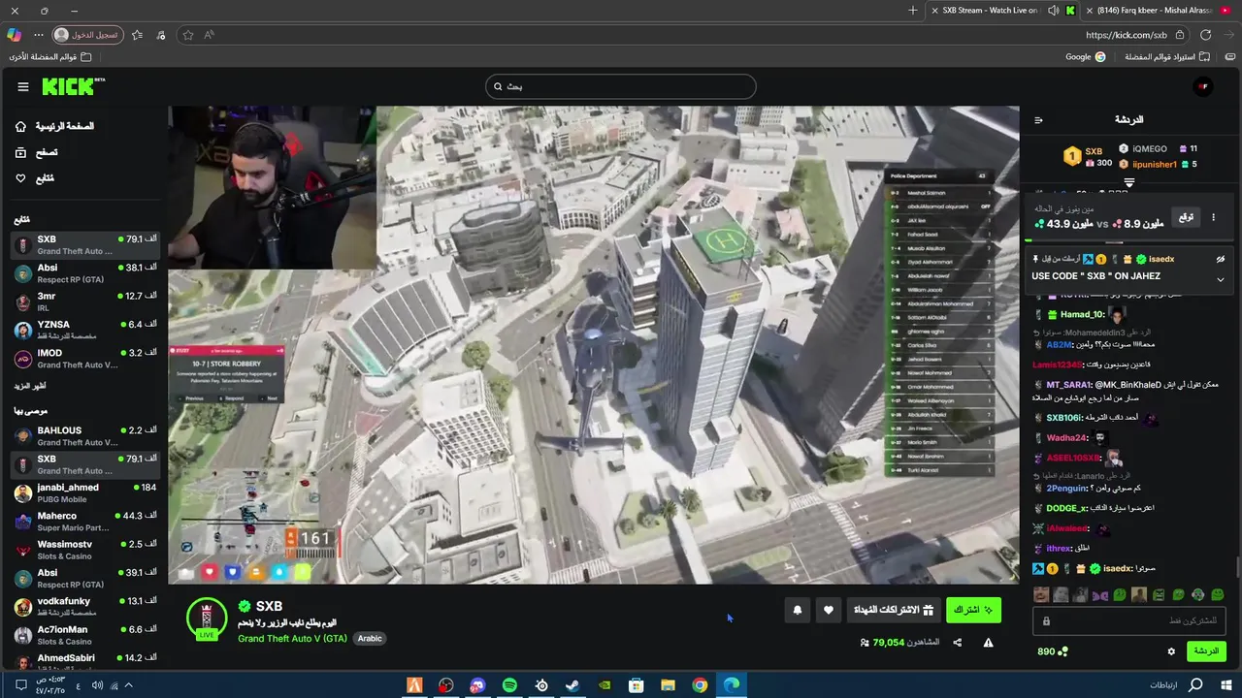Viewport: 1242px width, 698px height.
Task: Click the chat panel scrollbar
Action: 1237,567
